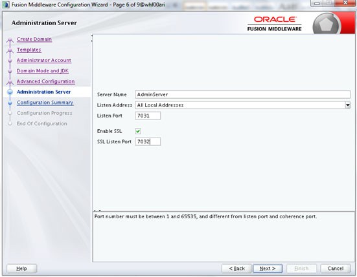Click the pentagon emblem in header

[x=327, y=25]
